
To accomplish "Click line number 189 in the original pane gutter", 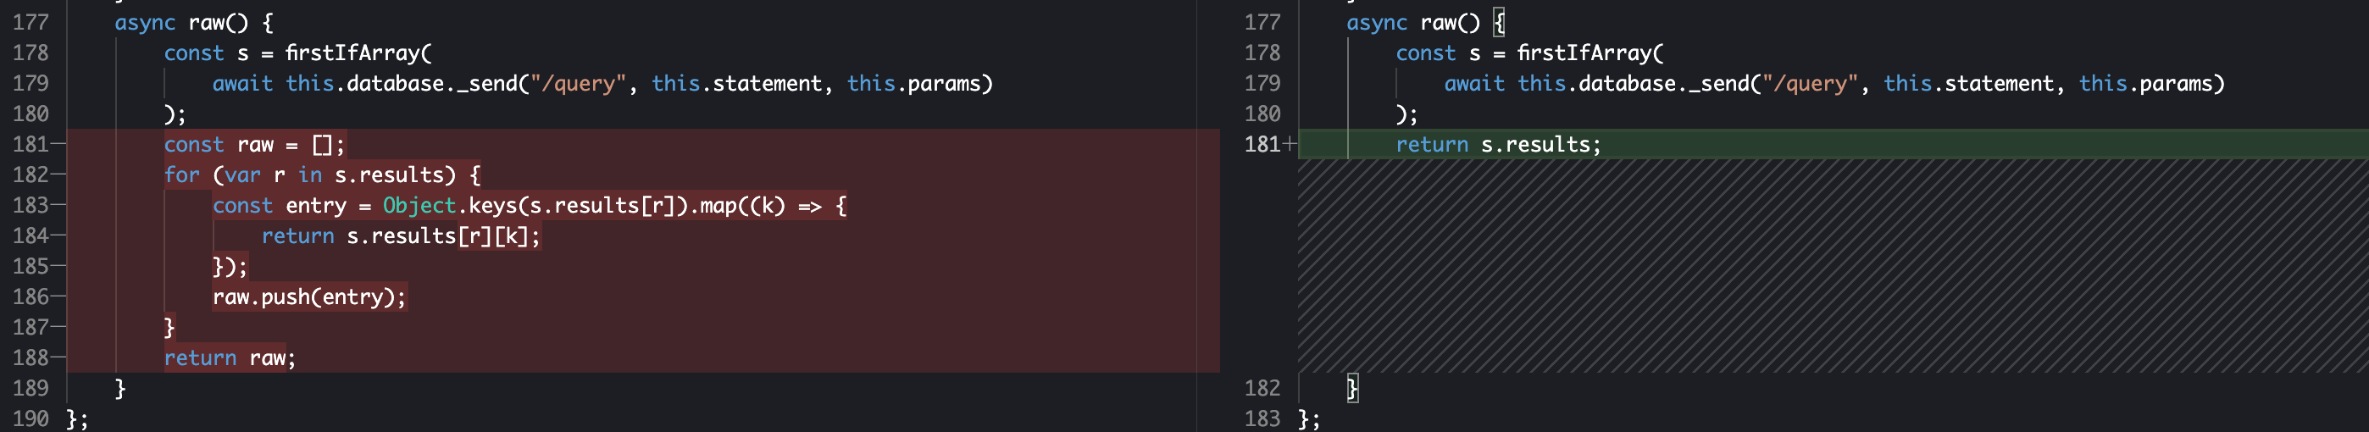I will click(x=31, y=388).
